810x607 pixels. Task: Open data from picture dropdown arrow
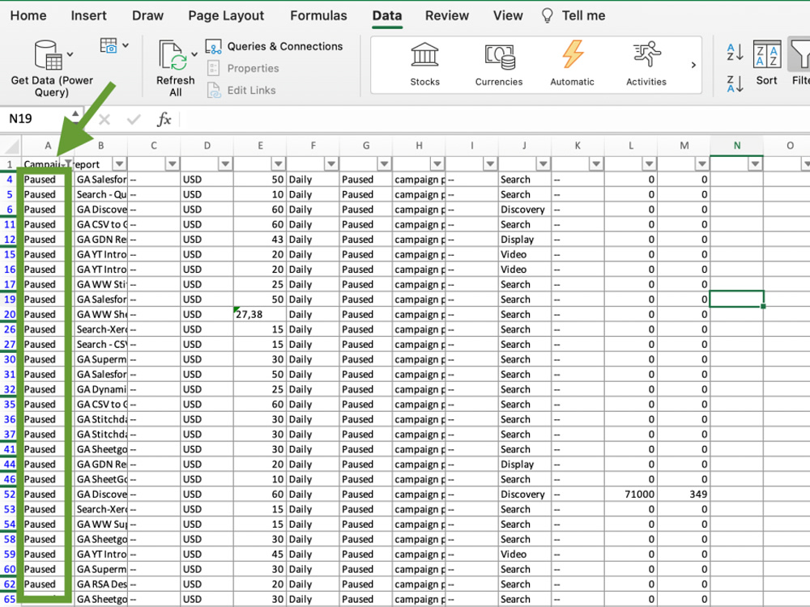[126, 45]
